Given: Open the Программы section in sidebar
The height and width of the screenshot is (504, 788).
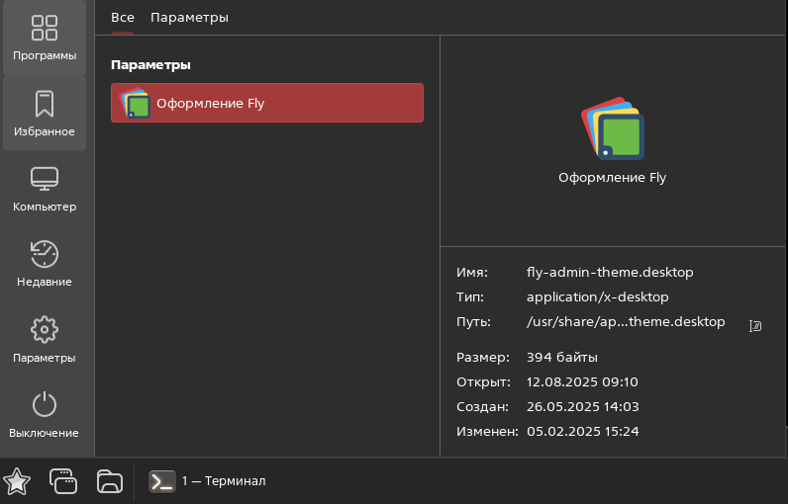Looking at the screenshot, I should [x=45, y=38].
